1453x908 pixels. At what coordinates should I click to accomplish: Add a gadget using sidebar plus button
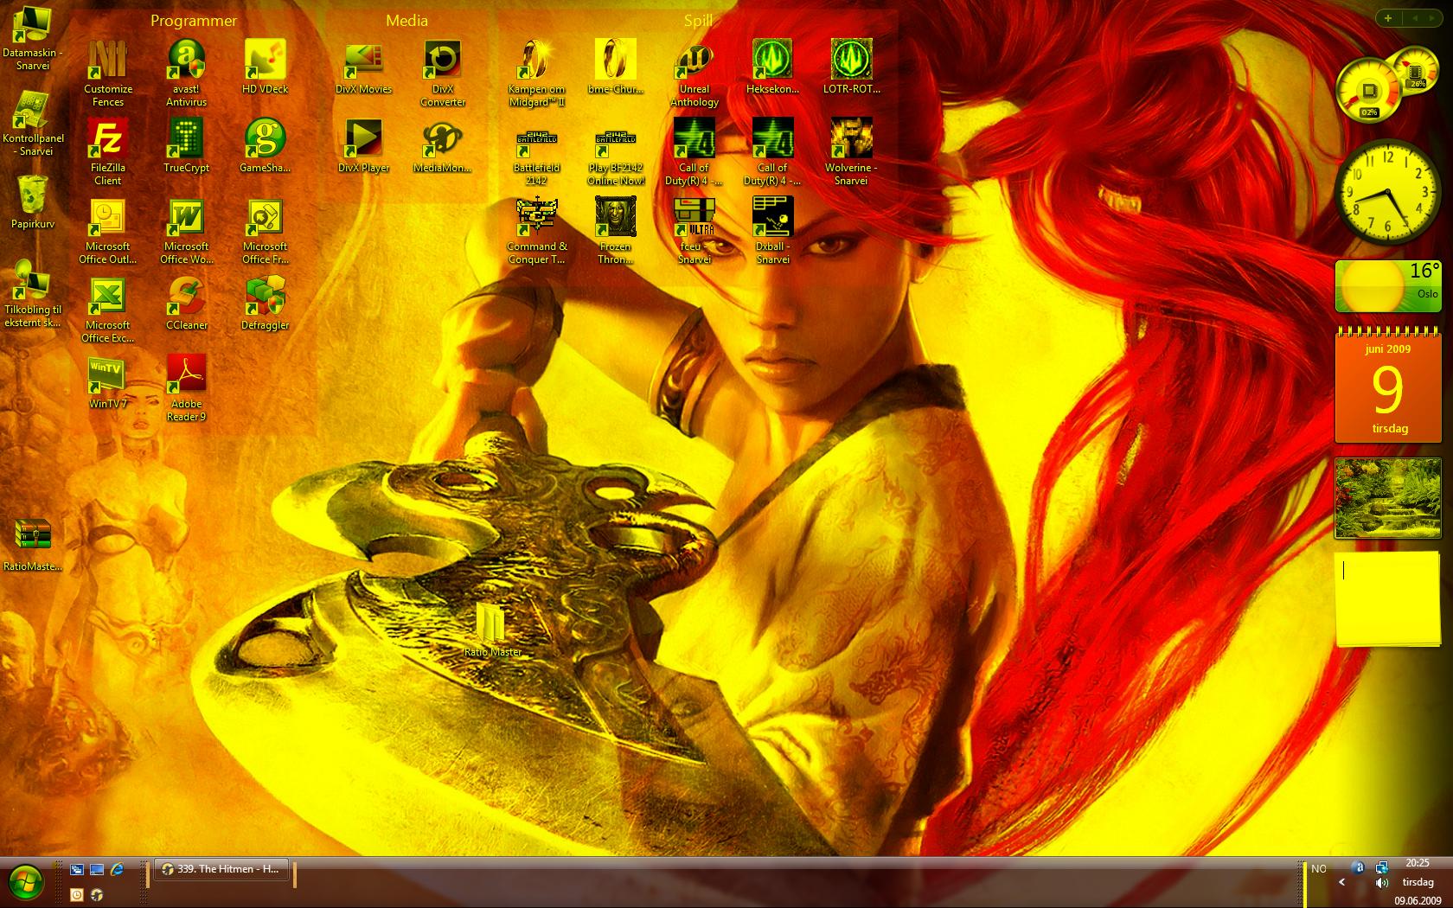1388,18
